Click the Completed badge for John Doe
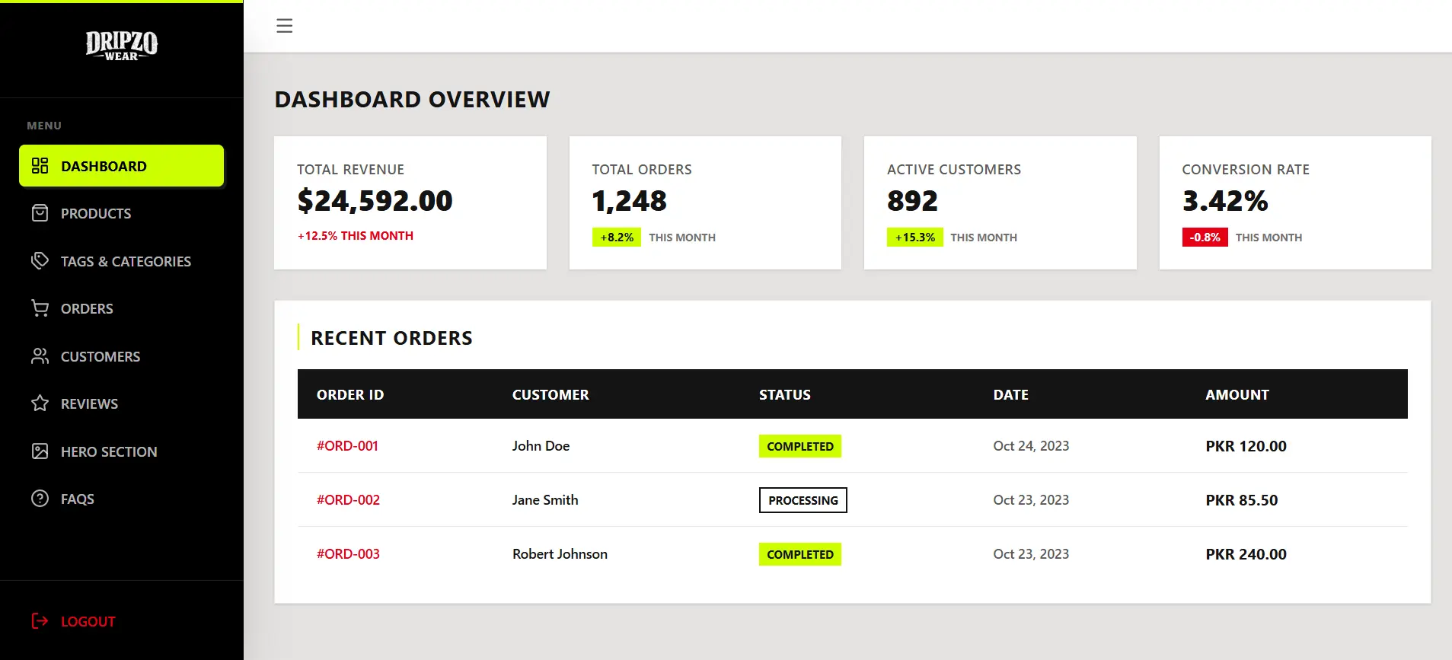Image resolution: width=1452 pixels, height=660 pixels. coord(800,446)
